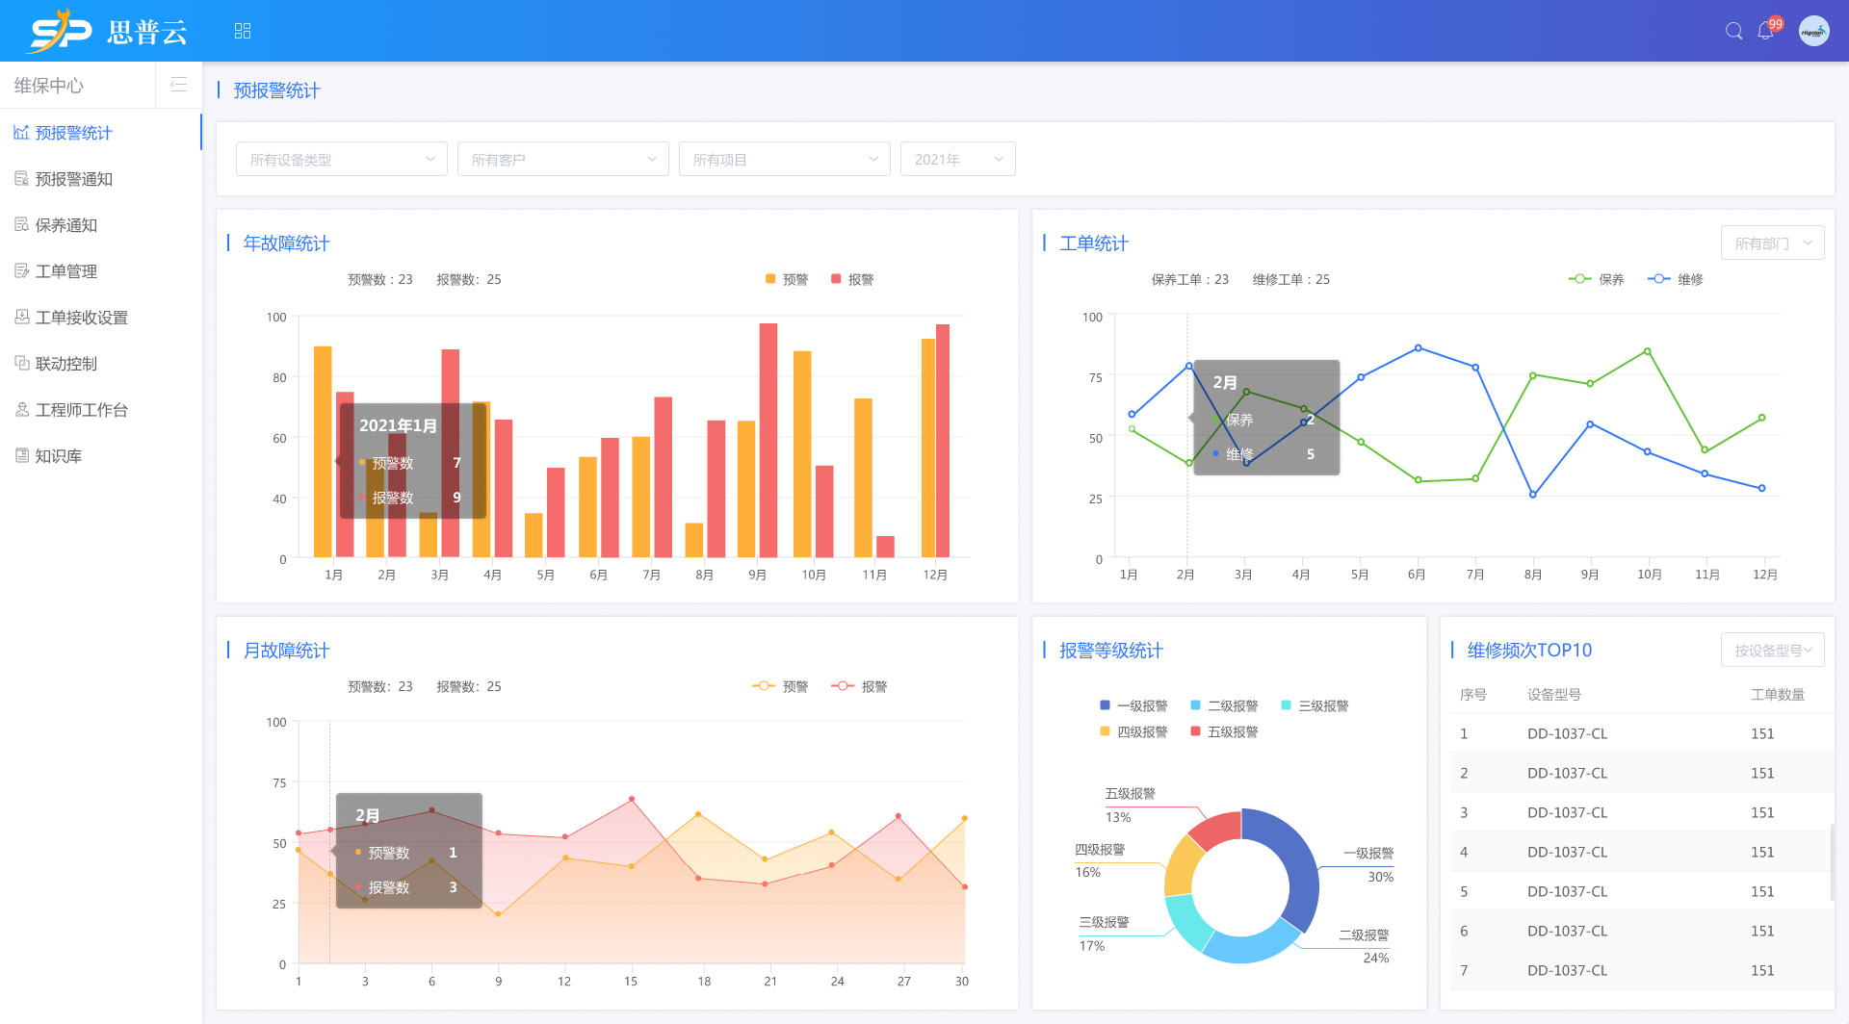1849x1024 pixels.
Task: Click the user avatar in top bar
Action: (x=1813, y=31)
